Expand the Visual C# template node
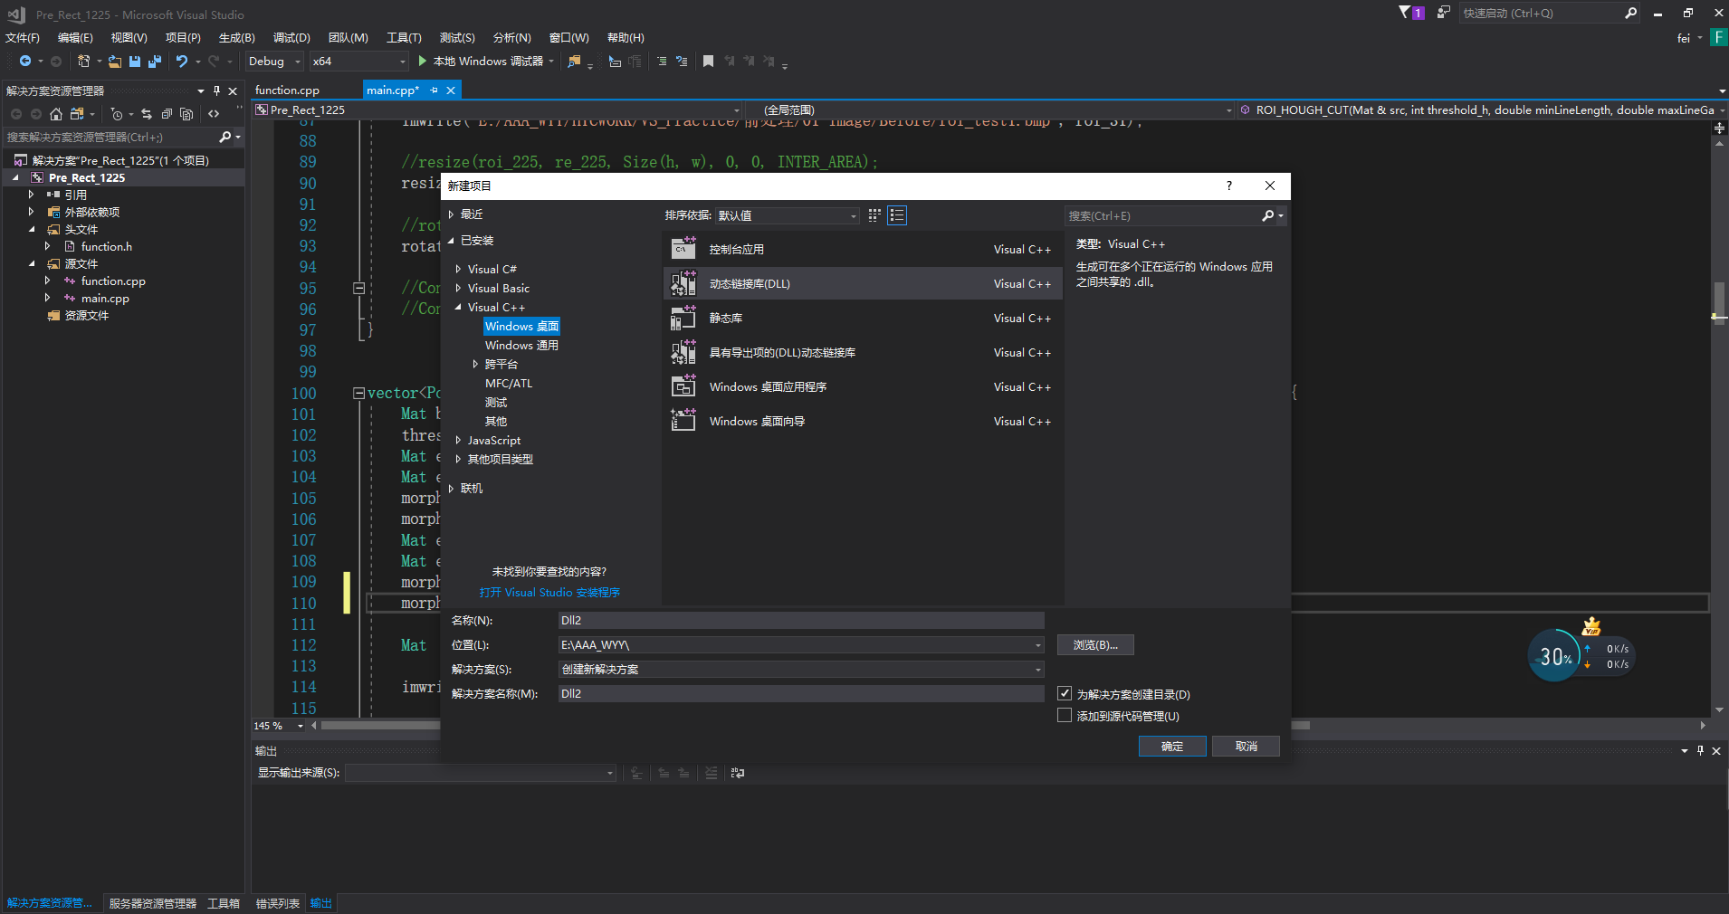The width and height of the screenshot is (1729, 914). pos(458,268)
